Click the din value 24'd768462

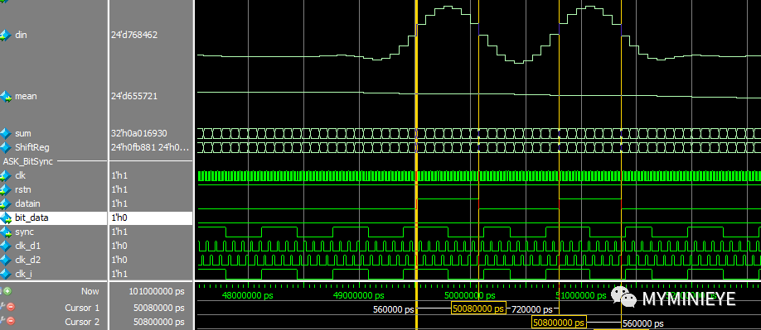tap(134, 35)
